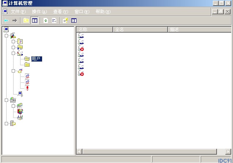Viewport: 233px width, 163px height.
Task: Click the Forward arrow in the toolbar
Action: (x=15, y=21)
